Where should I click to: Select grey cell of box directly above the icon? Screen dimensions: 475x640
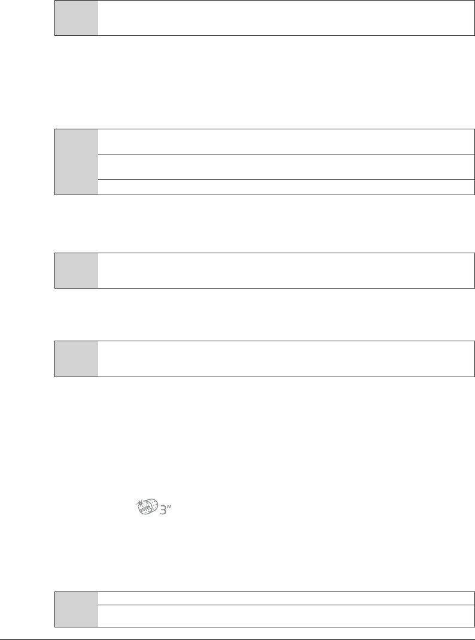77,359
